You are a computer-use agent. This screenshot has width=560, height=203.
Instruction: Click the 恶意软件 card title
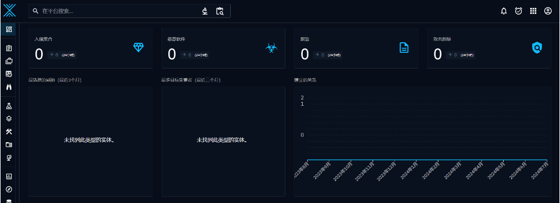176,39
